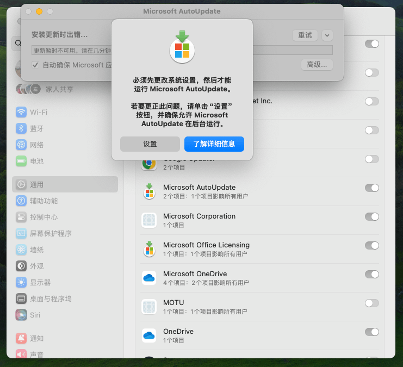Click the Wi-Fi icon in sidebar
Image resolution: width=403 pixels, height=367 pixels.
(x=21, y=112)
